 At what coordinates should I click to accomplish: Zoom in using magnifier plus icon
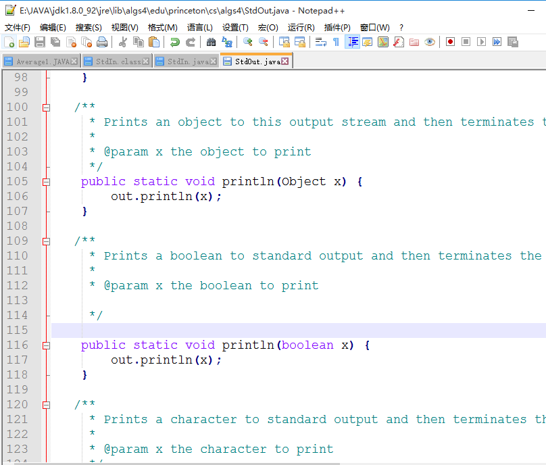tap(247, 42)
